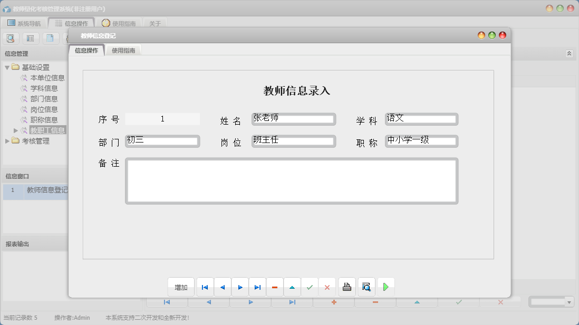
Task: Select 部门信息 in the sidebar tree
Action: coord(45,98)
